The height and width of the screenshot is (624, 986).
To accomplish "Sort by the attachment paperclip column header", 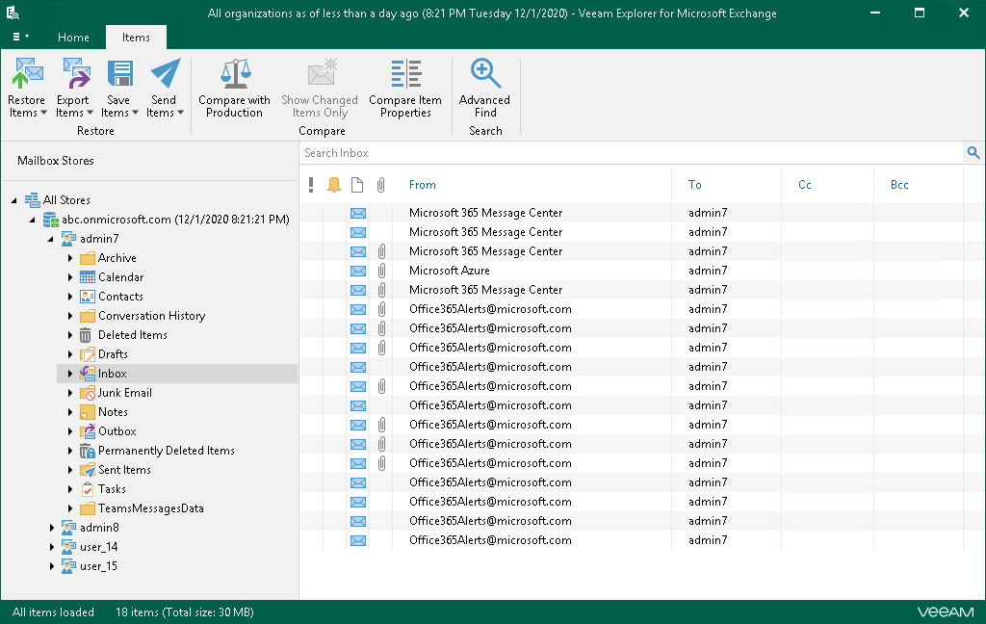I will click(x=381, y=185).
